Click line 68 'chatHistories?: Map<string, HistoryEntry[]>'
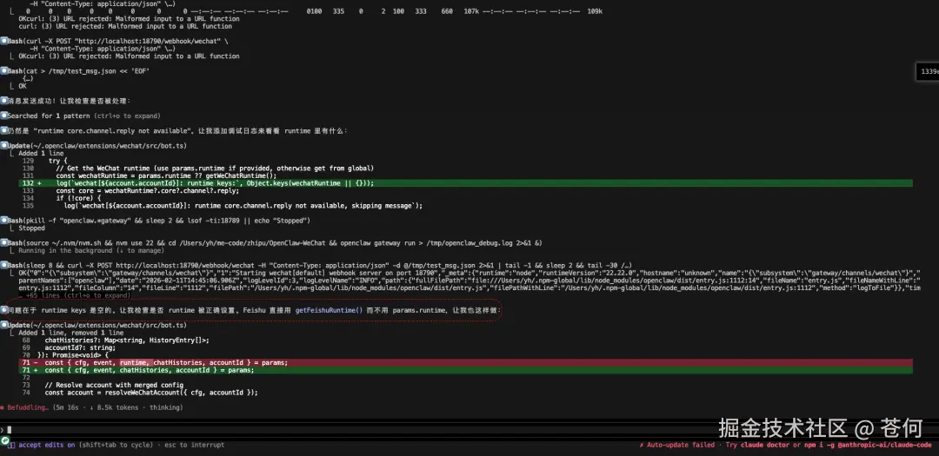Screen dimensions: 939x456 point(127,340)
